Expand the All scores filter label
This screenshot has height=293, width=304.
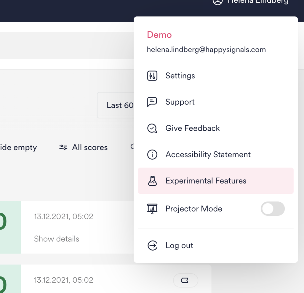[x=90, y=147]
